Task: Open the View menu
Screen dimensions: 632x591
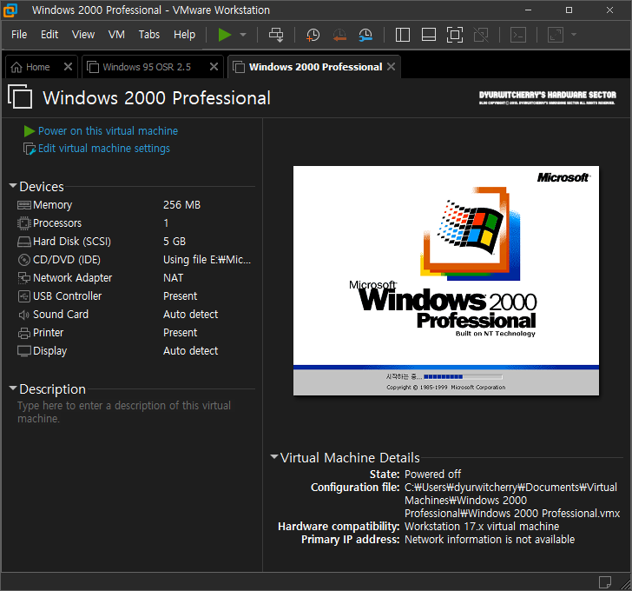Action: 83,35
